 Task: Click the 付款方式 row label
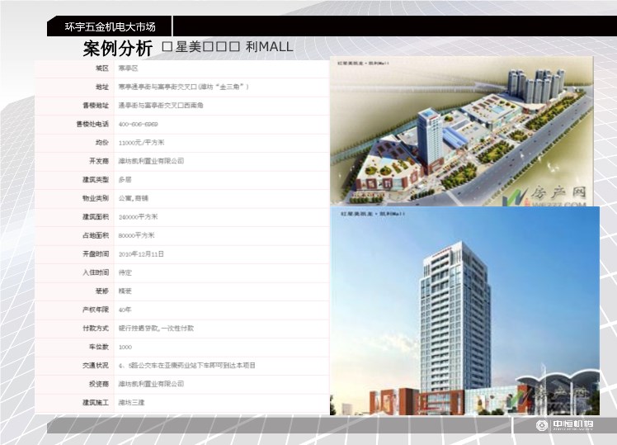[96, 328]
